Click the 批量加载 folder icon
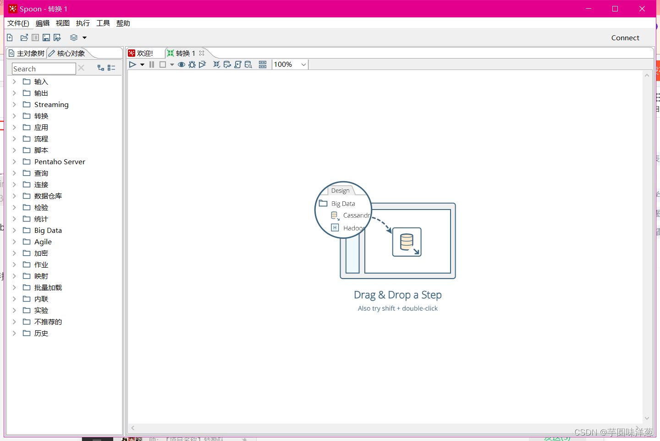 point(27,287)
